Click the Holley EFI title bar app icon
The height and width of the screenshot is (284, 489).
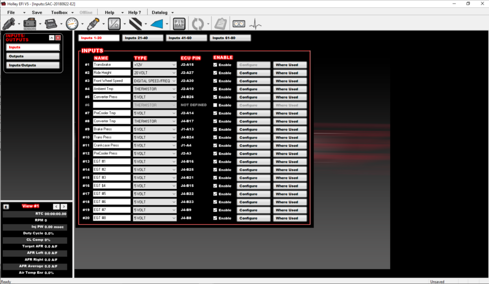[x=4, y=4]
